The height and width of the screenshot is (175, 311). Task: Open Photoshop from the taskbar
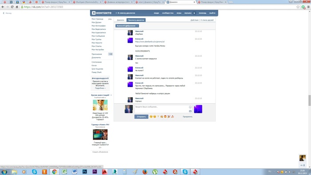[85, 171]
